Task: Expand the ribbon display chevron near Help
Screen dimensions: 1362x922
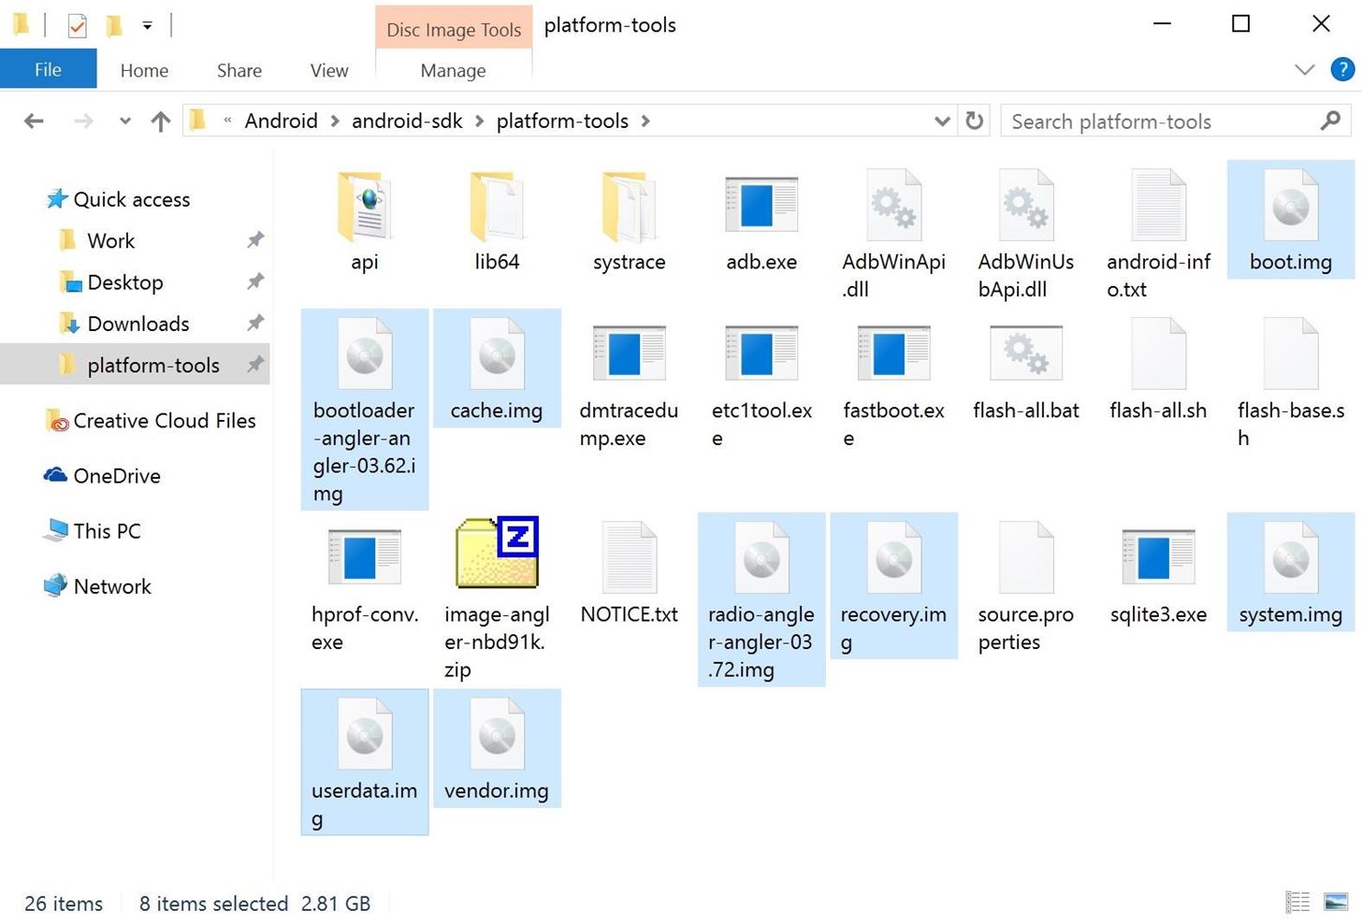Action: pyautogui.click(x=1305, y=69)
